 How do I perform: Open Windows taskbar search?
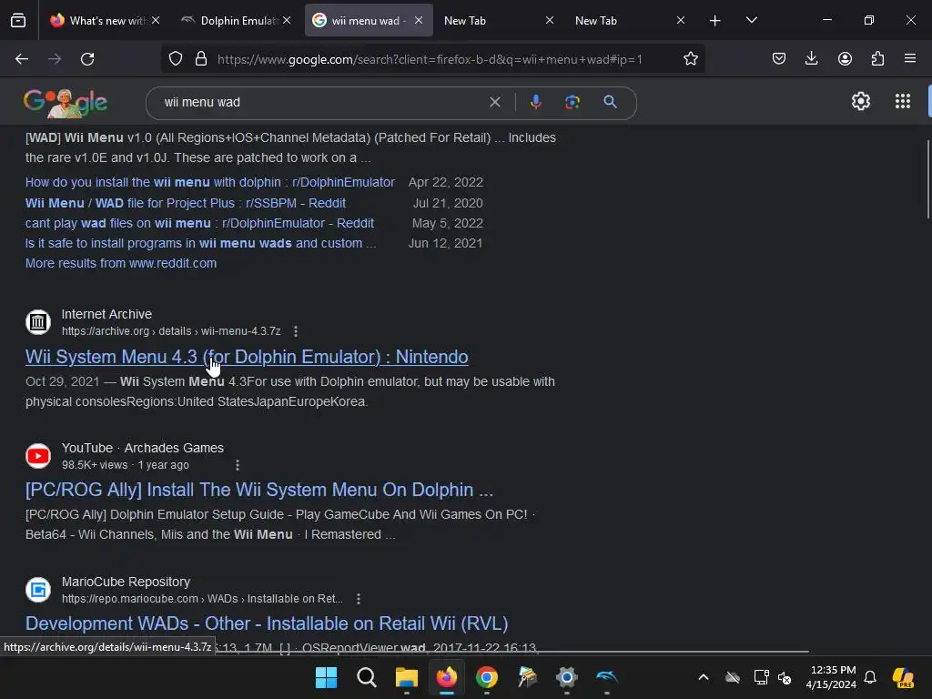click(x=366, y=677)
